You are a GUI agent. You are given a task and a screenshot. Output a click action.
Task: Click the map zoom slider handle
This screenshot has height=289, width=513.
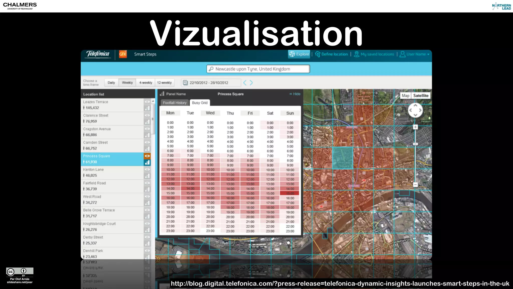[x=415, y=144]
